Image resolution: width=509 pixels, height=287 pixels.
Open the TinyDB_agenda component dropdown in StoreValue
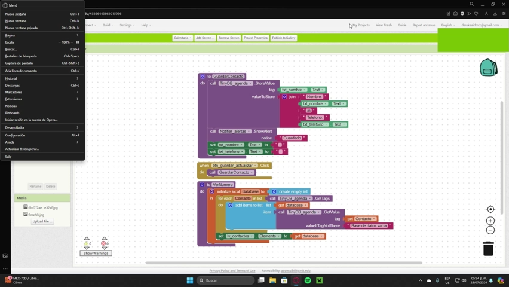235,83
